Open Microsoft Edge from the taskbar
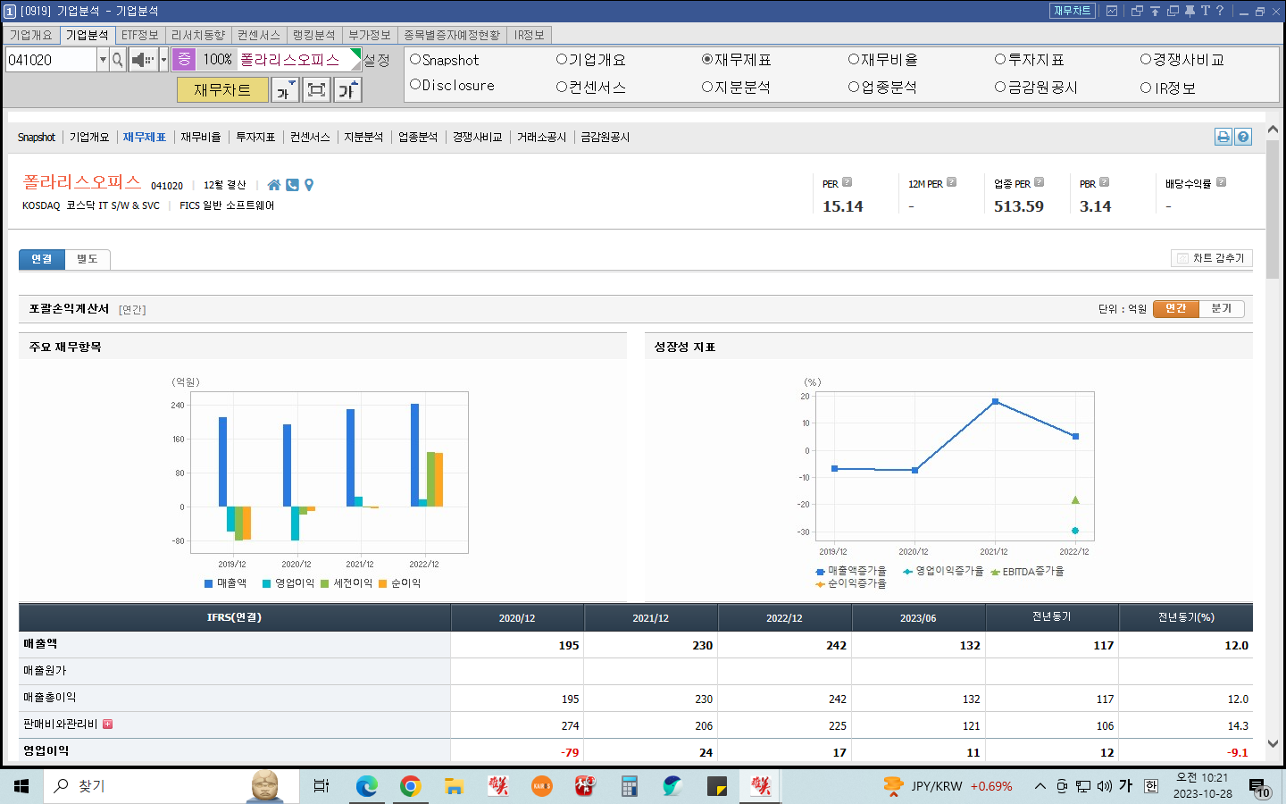The width and height of the screenshot is (1286, 804). click(367, 786)
